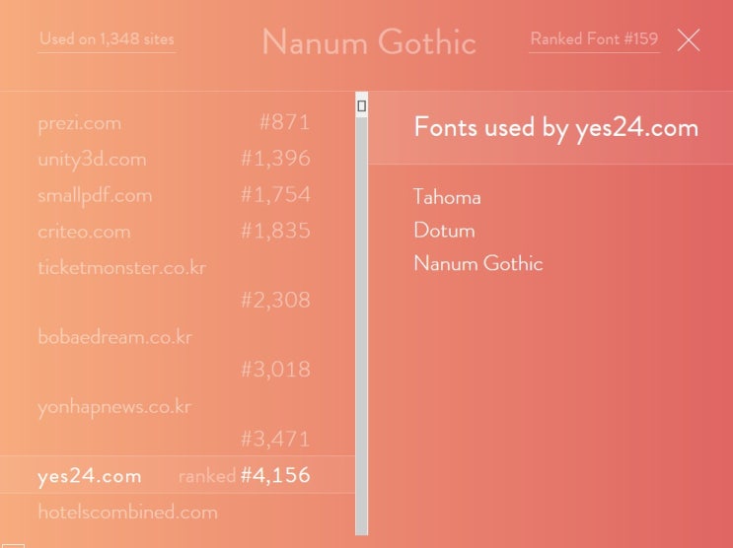Click the scrollbar thumb at top
Viewport: 733px width, 548px height.
[x=362, y=105]
